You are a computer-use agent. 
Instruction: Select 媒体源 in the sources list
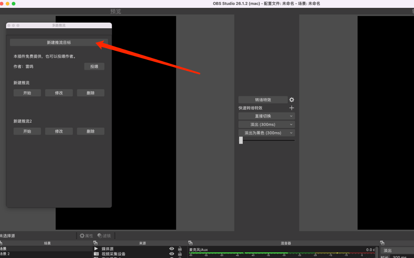click(108, 249)
